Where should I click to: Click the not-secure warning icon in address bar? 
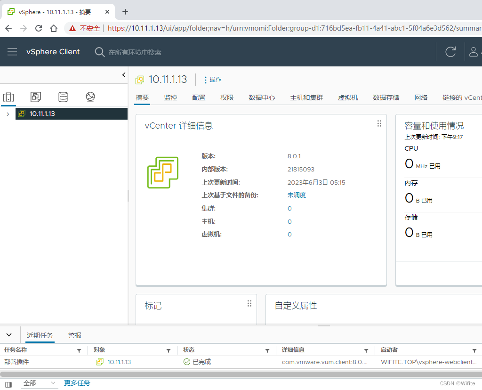pos(72,28)
